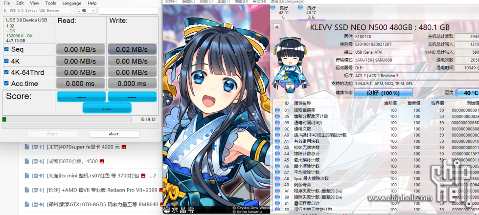Select the C: disk tab at 48 °C
This screenshot has height=215, width=479.
tap(284, 12)
